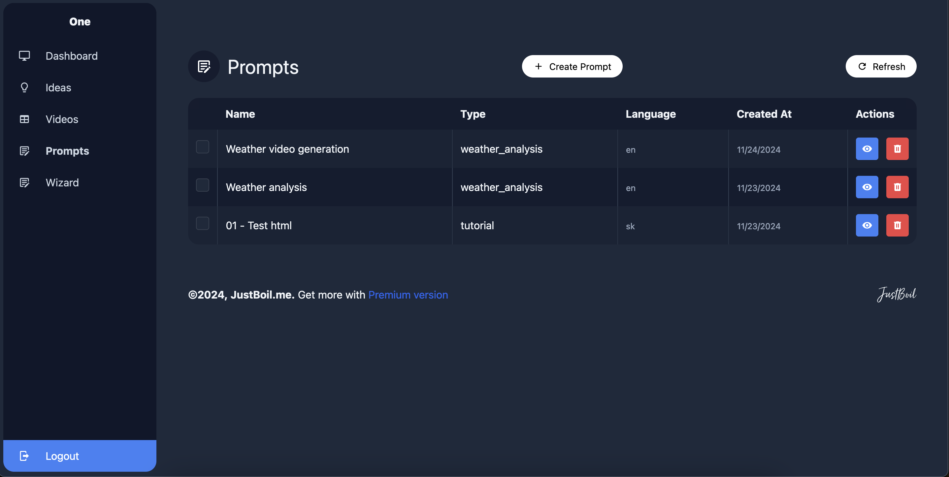Open the Videos sidebar section

pyautogui.click(x=62, y=119)
